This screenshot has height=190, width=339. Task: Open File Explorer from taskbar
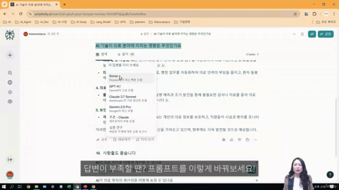pos(37,186)
